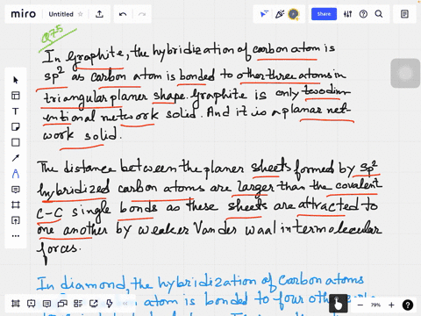Expand more tools ellipsis
421x316 pixels.
pos(16,236)
